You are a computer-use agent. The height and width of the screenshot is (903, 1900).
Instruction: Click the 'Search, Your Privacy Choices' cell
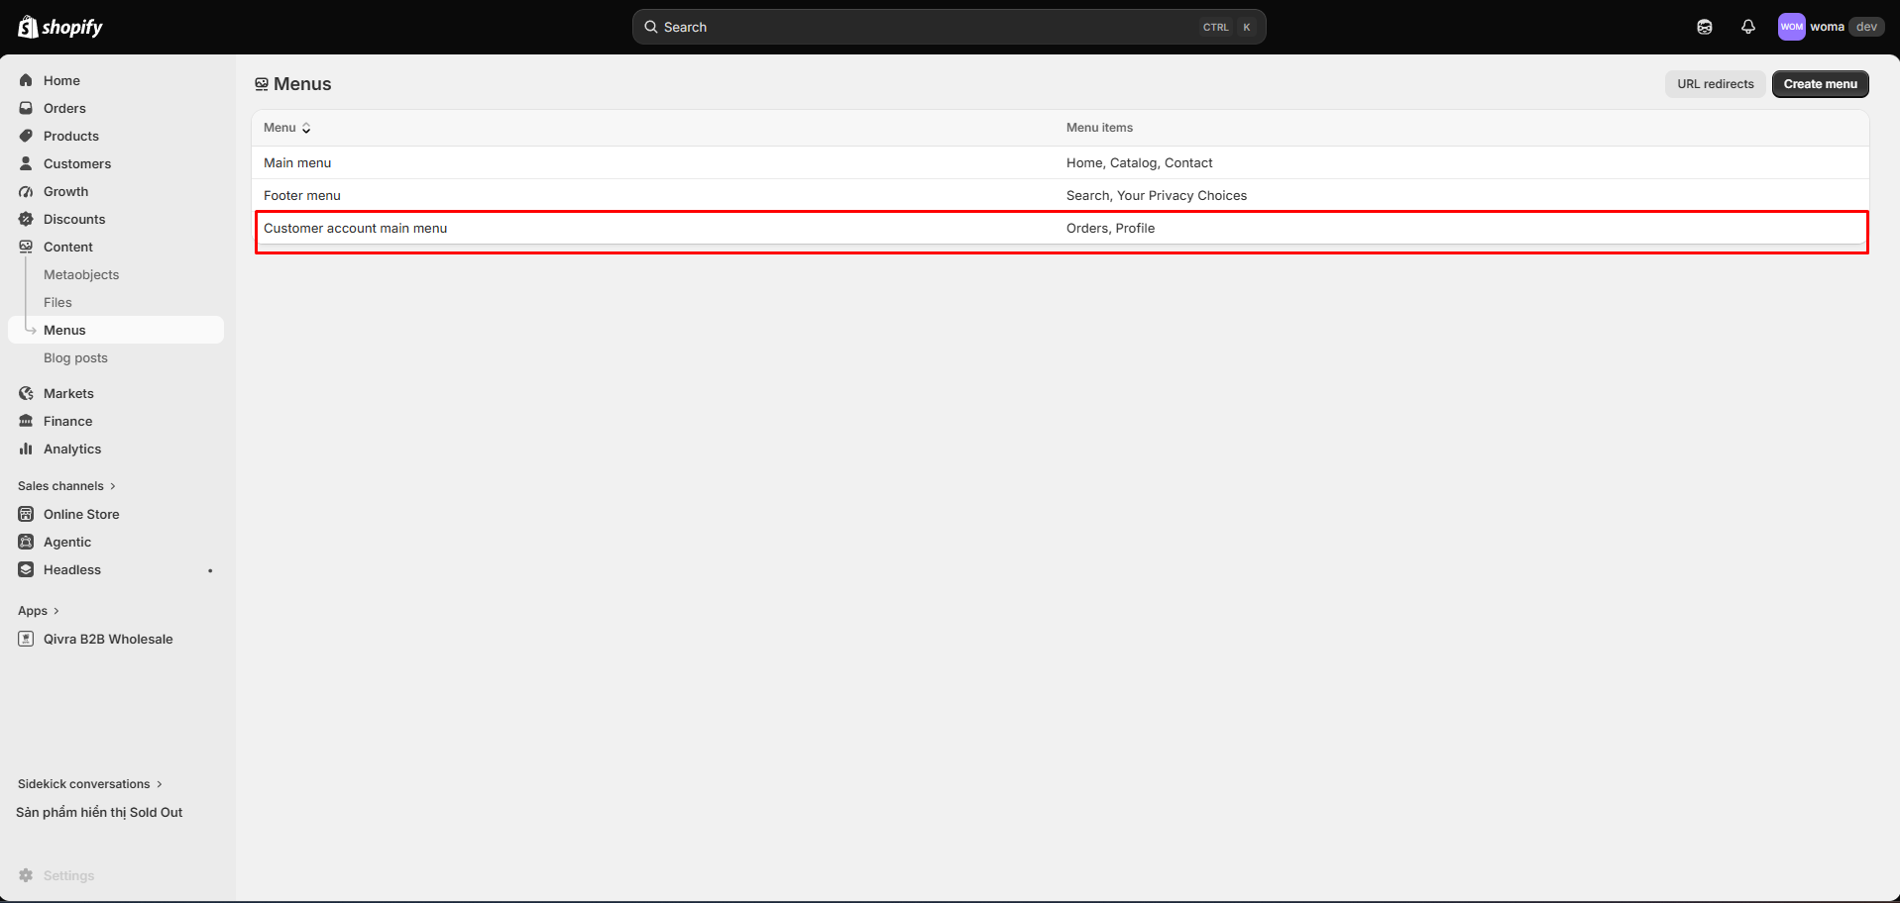[1157, 195]
